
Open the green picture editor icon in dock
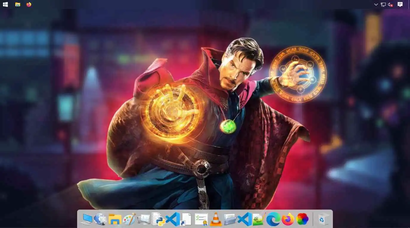tap(259, 219)
